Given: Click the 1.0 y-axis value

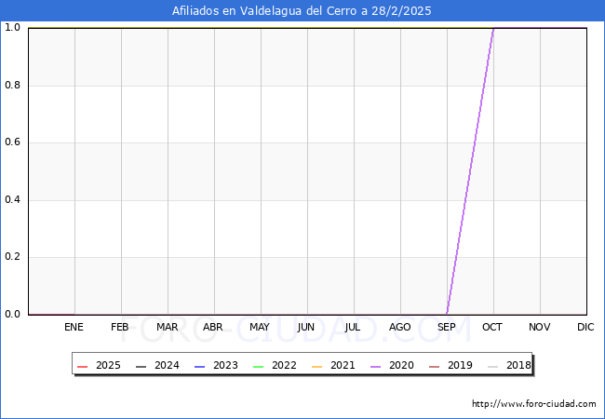Looking at the screenshot, I should (12, 27).
